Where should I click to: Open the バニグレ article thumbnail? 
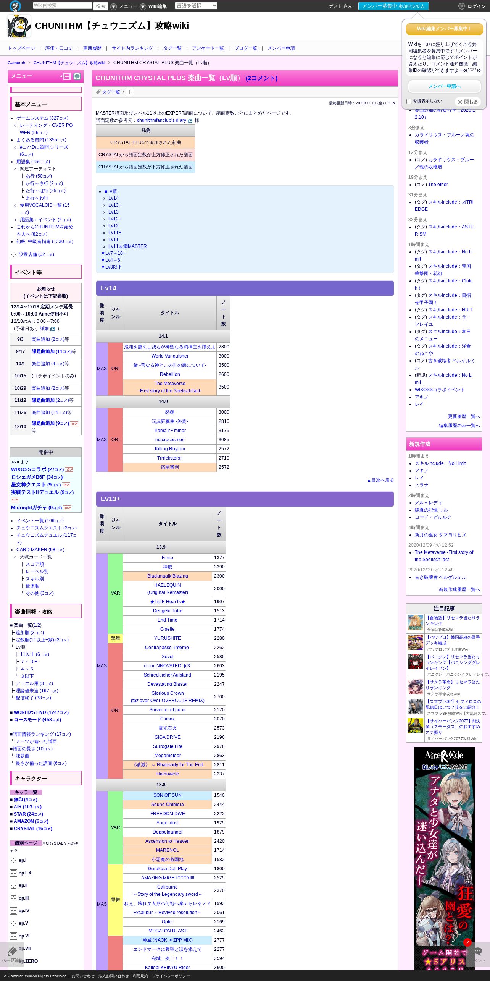point(416,662)
